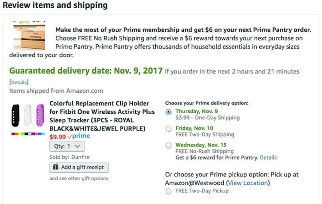Click the Prime logo beside the price
Viewport: 322px width, 204px height.
coord(80,136)
